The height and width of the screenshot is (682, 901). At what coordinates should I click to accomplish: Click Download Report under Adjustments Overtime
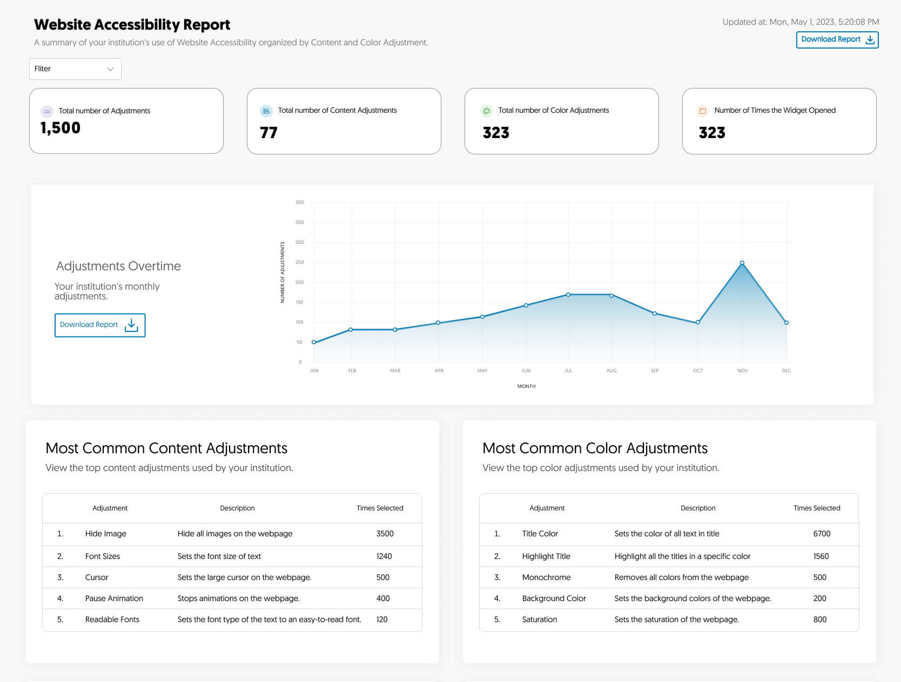pyautogui.click(x=100, y=325)
